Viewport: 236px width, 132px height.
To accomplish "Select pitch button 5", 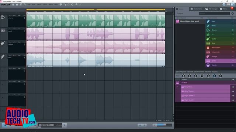I will click(208, 76).
